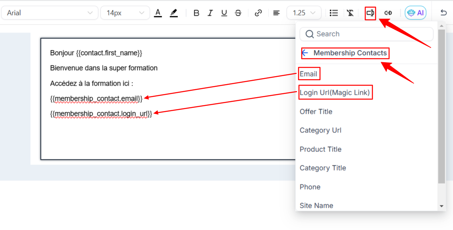Click the {{membership_contact.email}} merge tag text

96,99
